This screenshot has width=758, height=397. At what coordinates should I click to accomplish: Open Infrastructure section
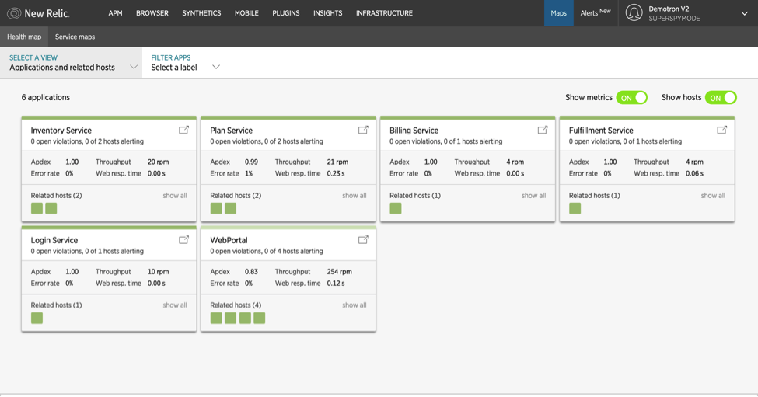point(384,13)
